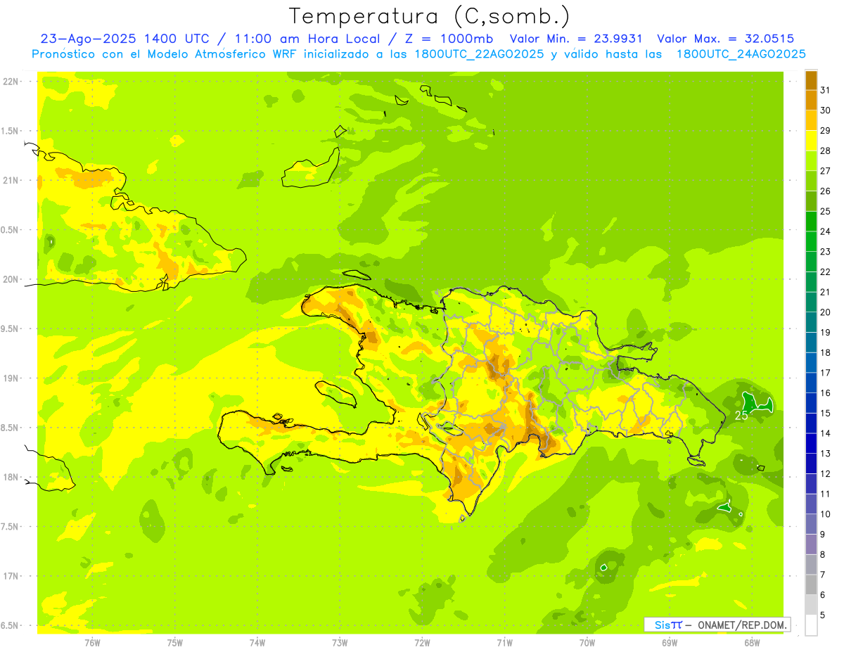Image resolution: width=844 pixels, height=652 pixels.
Task: Click the '9.5N' latitude label
Action: pyautogui.click(x=11, y=328)
